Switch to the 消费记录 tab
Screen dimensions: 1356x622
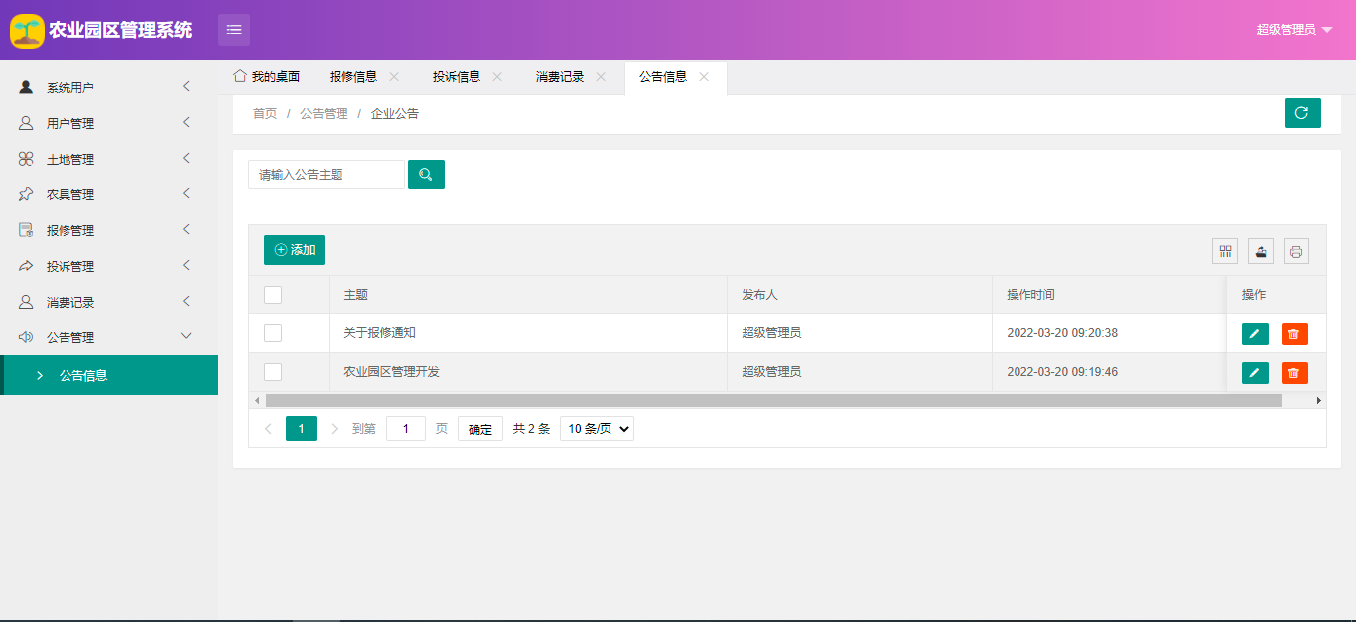coord(560,77)
